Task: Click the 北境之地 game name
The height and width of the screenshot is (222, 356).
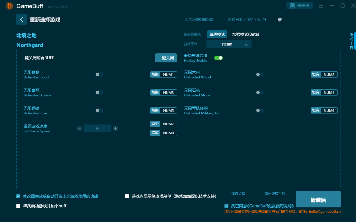Action: pos(26,35)
